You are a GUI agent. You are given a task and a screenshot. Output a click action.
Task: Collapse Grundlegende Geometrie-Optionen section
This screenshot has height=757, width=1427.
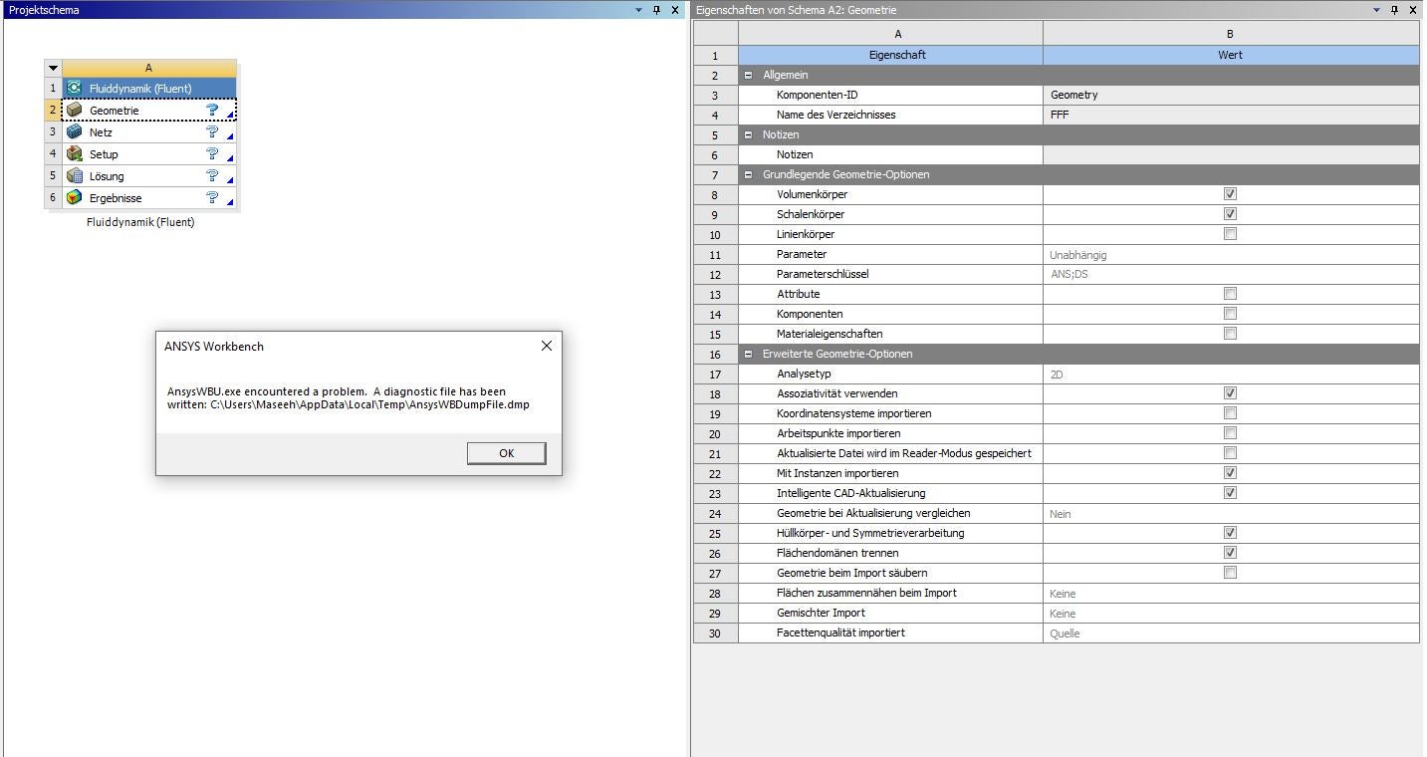(x=749, y=174)
